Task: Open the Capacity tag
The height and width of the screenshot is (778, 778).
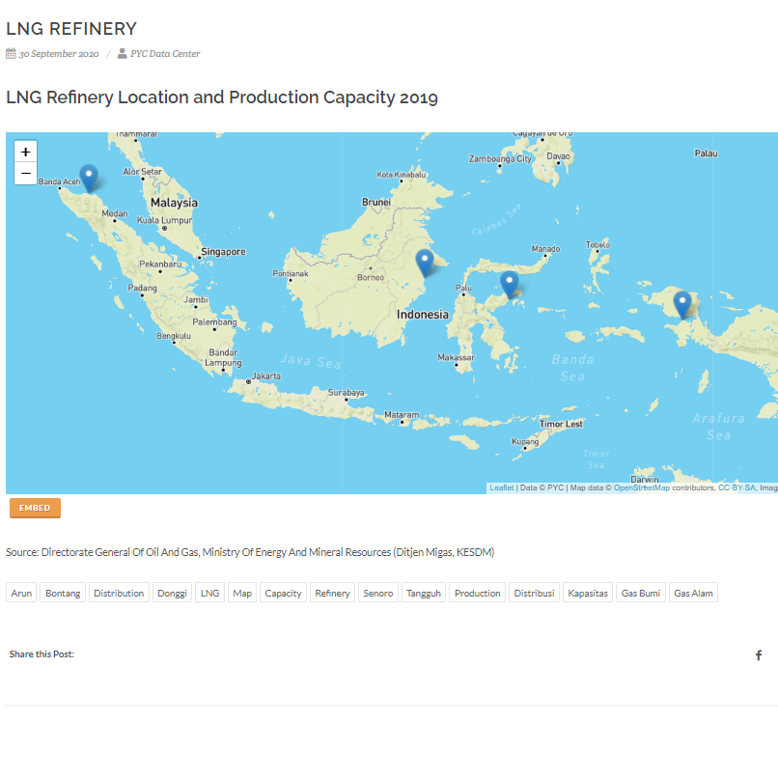Action: pos(284,593)
